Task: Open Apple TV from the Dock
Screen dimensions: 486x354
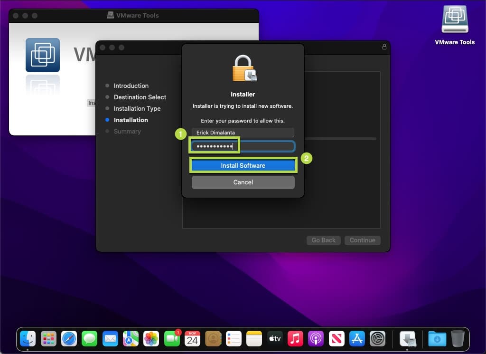Action: click(275, 338)
